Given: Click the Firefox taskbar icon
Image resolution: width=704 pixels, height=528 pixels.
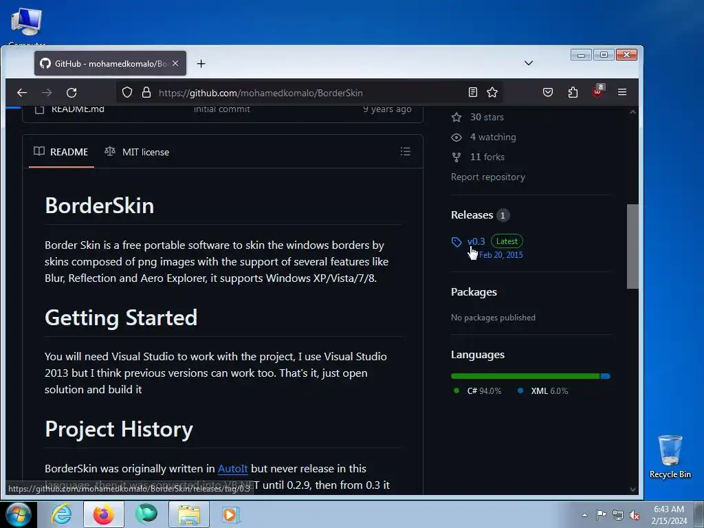Looking at the screenshot, I should 104,514.
